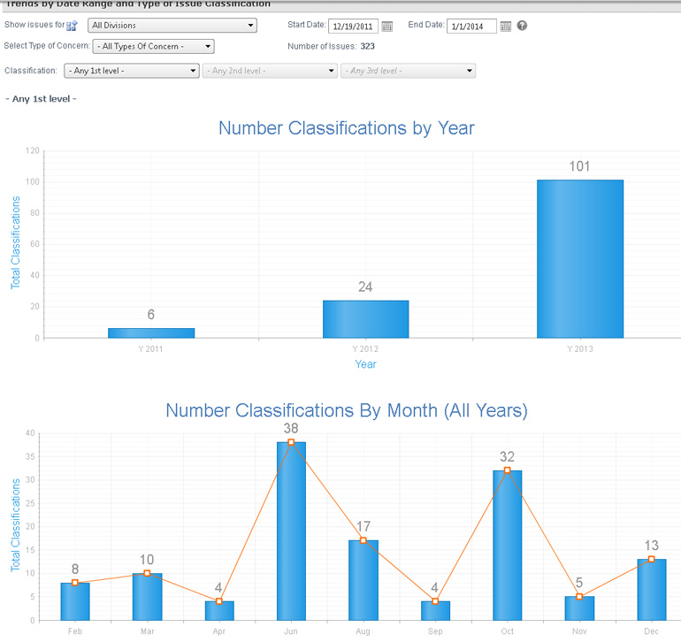Select the Dec bar showing 13
Screen dimensions: 681x642
(652, 590)
